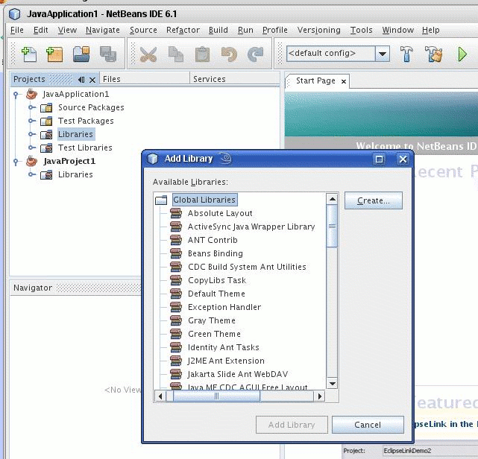The height and width of the screenshot is (459, 478).
Task: Click the Global Libraries folder icon
Action: 161,200
